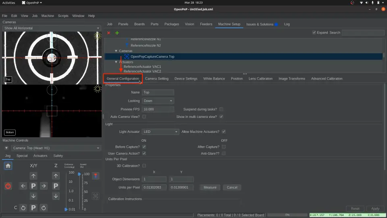This screenshot has width=387, height=218.
Task: Open the Looking direction dropdown
Action: pyautogui.click(x=158, y=101)
